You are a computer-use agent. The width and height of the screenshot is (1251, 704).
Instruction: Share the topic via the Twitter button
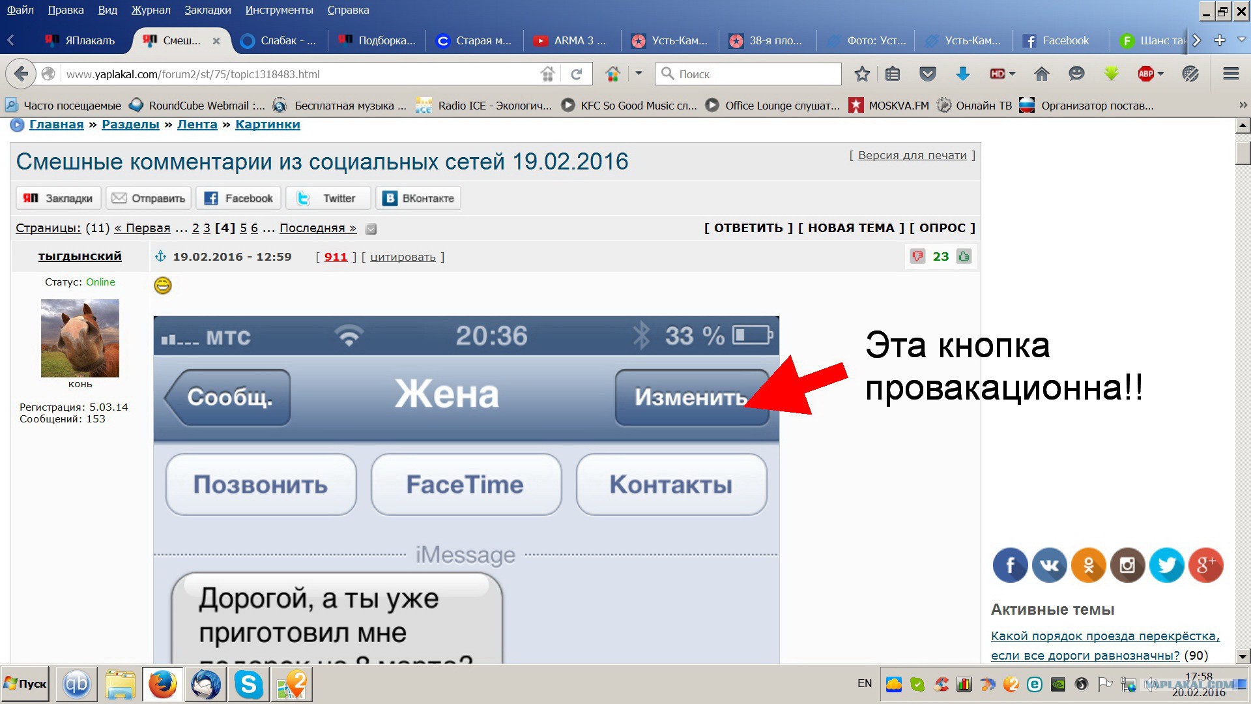click(328, 198)
